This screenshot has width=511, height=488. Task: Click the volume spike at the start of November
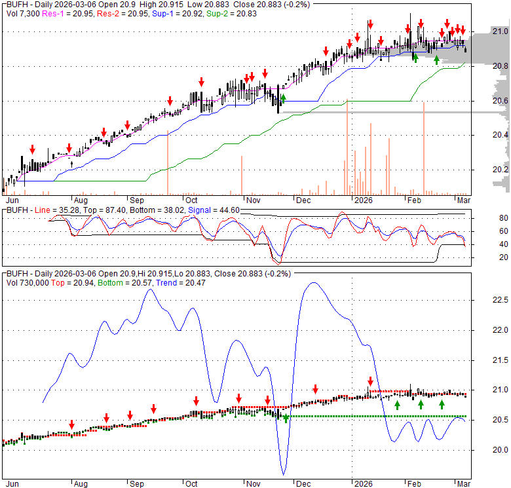(242, 176)
